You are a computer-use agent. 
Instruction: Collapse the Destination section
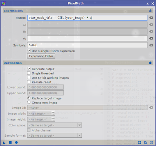(x=150, y=63)
